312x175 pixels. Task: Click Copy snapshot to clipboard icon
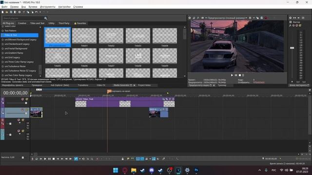click(257, 18)
